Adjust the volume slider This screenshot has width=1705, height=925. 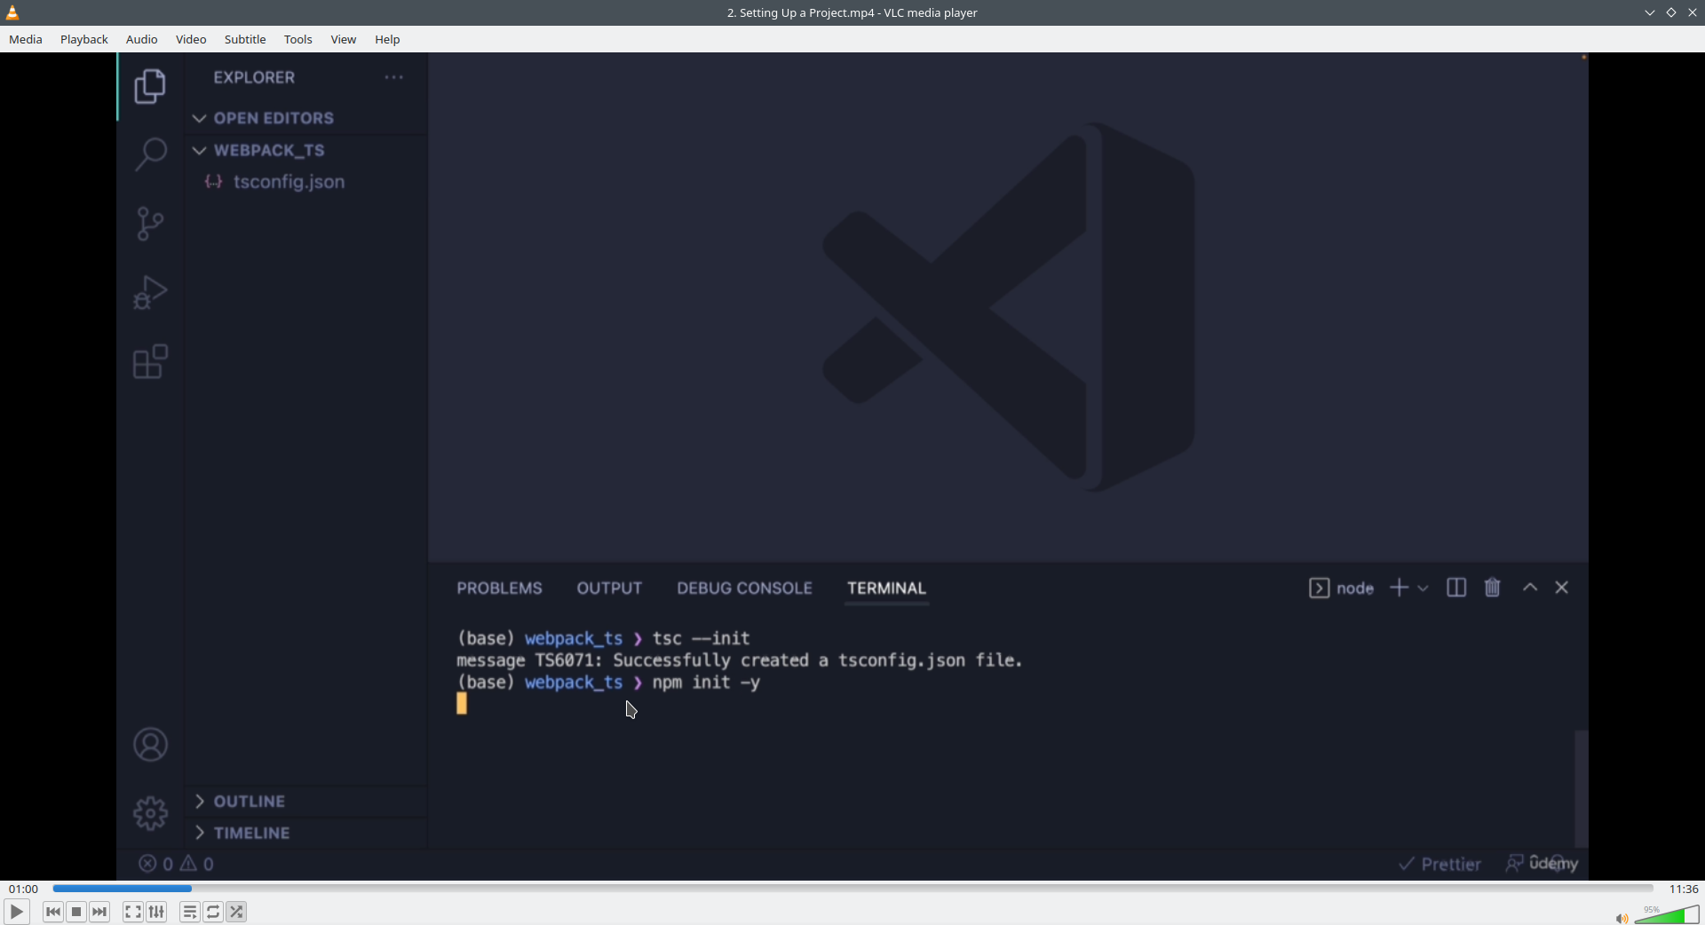click(1667, 915)
